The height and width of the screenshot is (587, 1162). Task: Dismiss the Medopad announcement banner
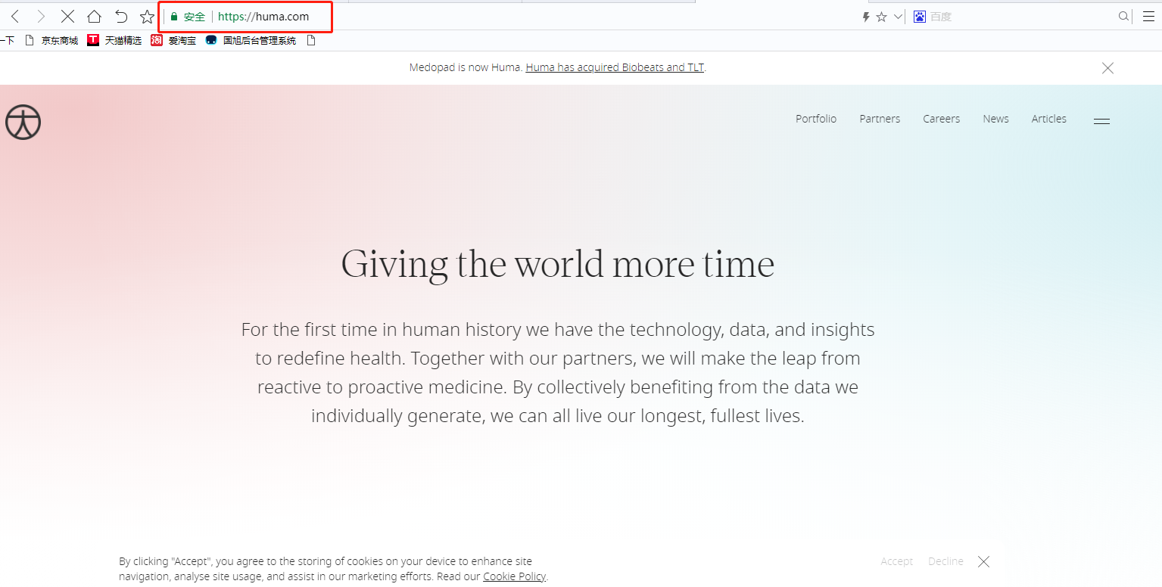(x=1107, y=68)
